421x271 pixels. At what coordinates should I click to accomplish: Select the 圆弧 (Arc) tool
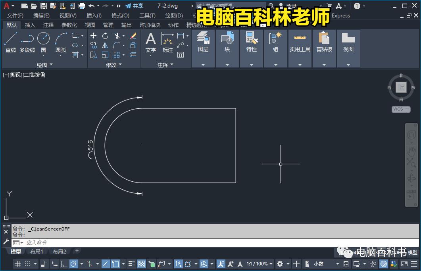tap(61, 38)
